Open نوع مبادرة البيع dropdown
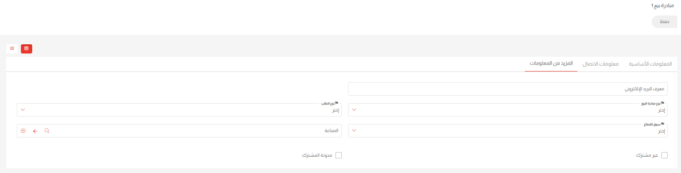 pos(507,110)
